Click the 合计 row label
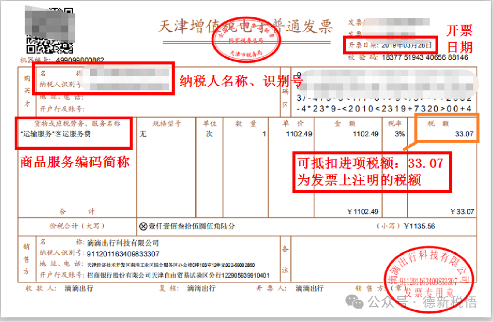 77,211
